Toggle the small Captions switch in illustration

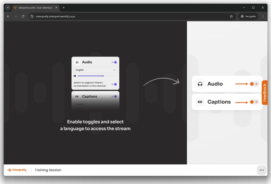click(114, 97)
